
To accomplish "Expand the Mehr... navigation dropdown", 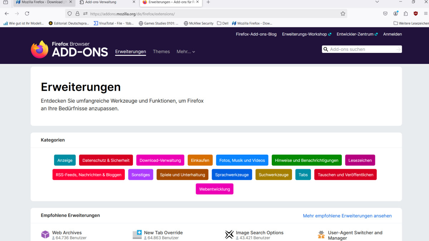I will pos(186,51).
